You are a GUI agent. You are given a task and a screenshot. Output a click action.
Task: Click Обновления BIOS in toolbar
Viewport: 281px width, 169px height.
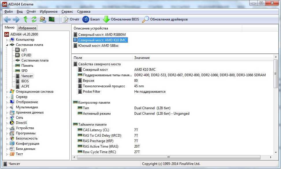(x=121, y=19)
